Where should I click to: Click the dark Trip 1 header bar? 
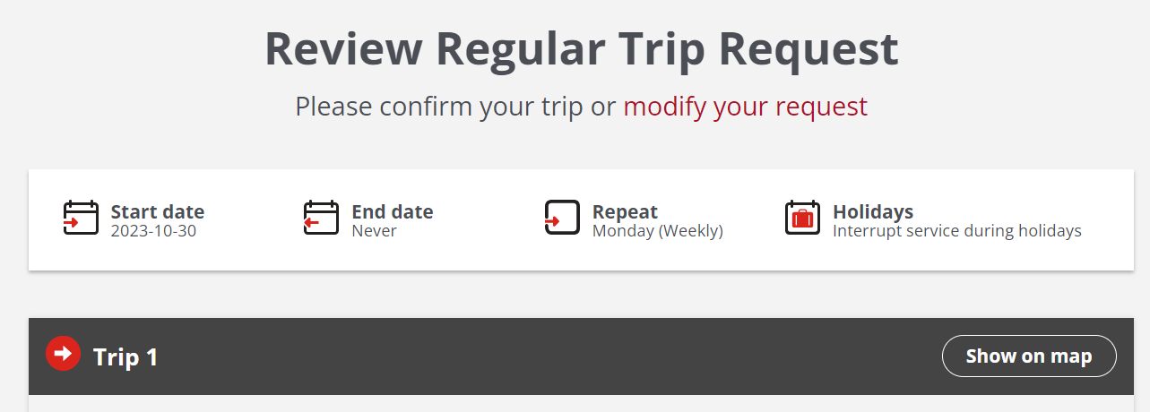pyautogui.click(x=538, y=356)
